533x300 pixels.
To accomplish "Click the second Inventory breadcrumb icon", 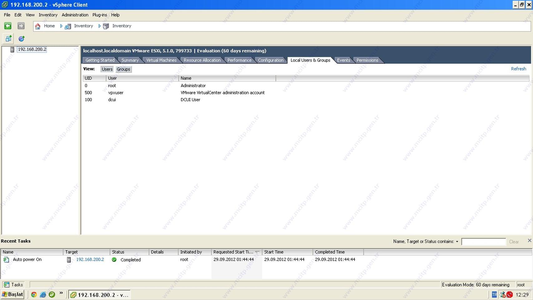I will [x=106, y=26].
